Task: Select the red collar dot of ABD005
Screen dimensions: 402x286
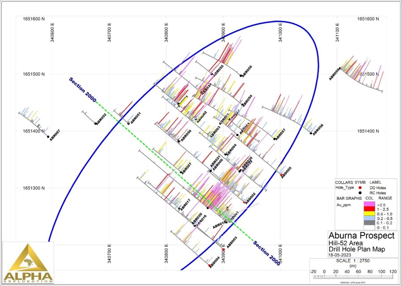Action: [x=281, y=175]
